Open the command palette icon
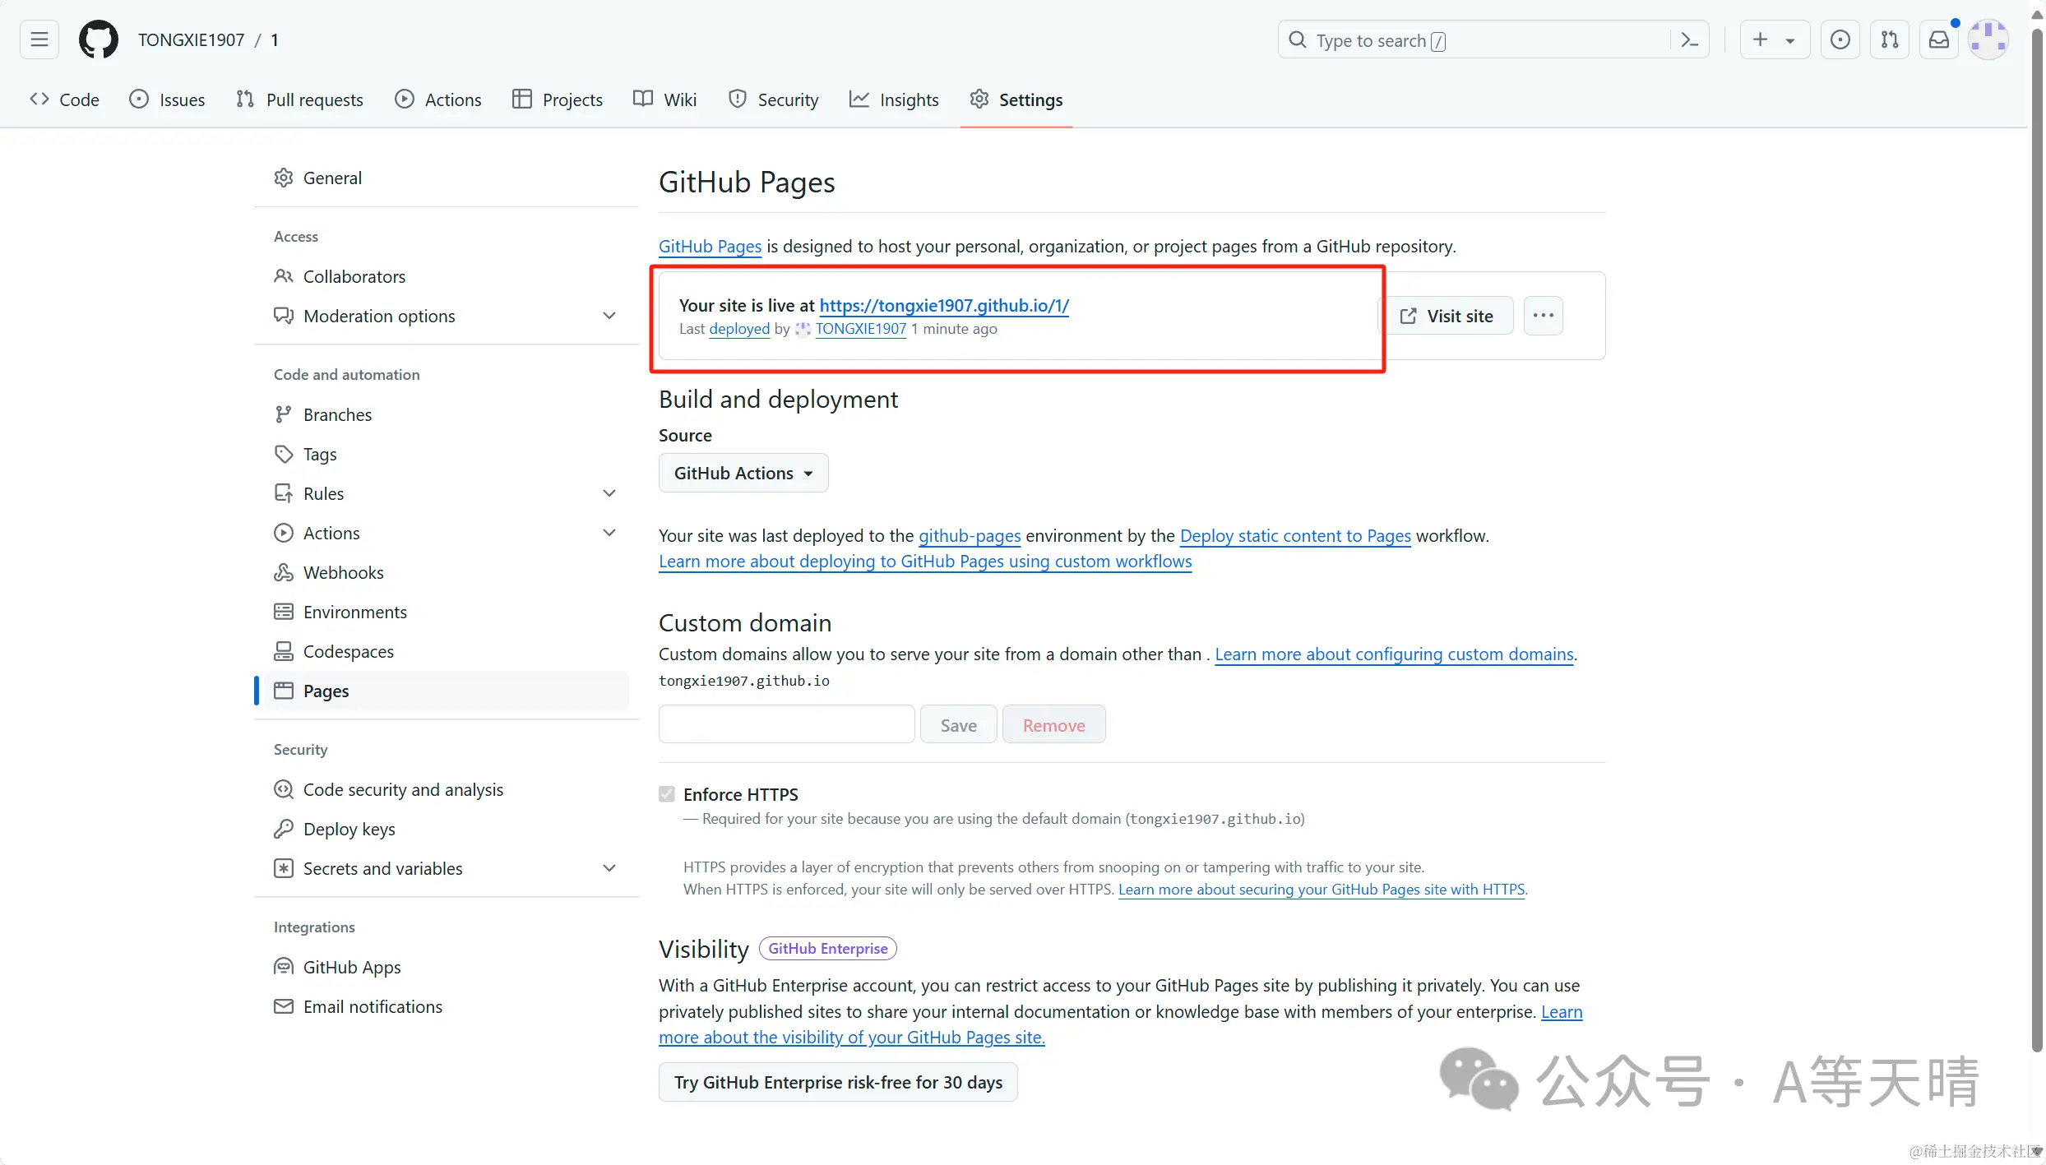The width and height of the screenshot is (2046, 1165). (x=1689, y=39)
